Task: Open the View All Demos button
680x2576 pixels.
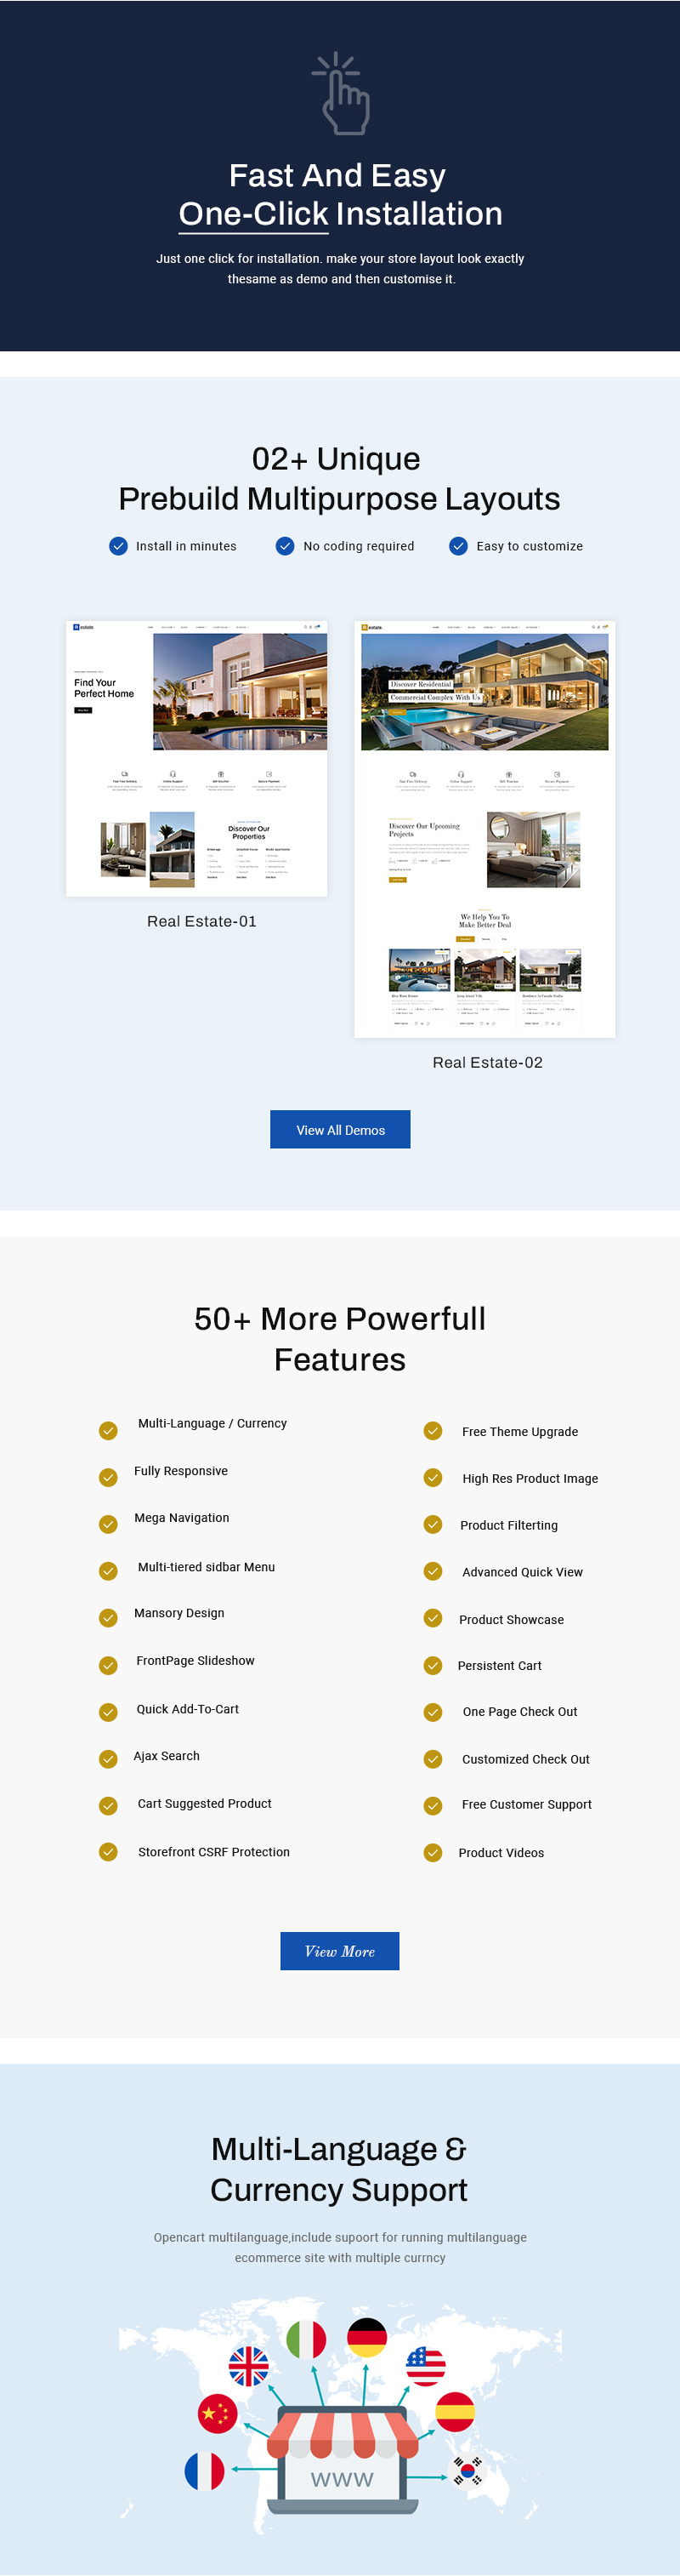Action: click(341, 1129)
